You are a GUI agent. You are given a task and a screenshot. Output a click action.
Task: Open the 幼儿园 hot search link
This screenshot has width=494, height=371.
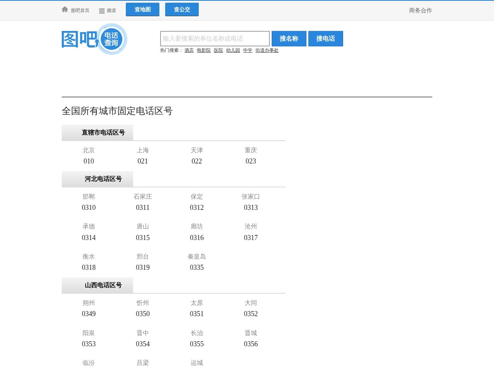click(x=233, y=50)
